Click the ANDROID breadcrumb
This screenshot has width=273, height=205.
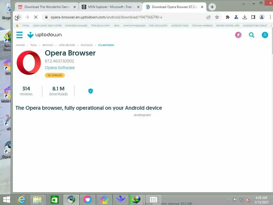20,45
